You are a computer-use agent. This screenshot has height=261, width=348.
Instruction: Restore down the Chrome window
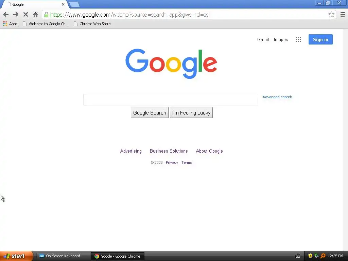[x=328, y=3]
